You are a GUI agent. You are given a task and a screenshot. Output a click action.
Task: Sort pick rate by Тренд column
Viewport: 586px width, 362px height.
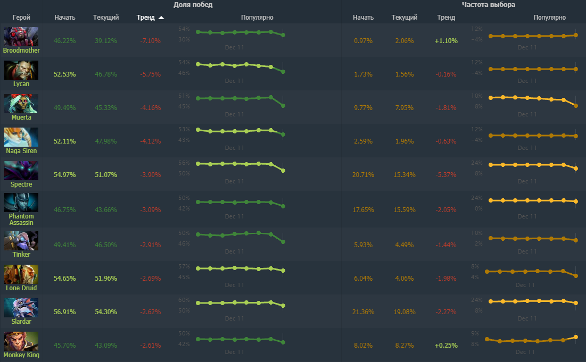click(446, 17)
